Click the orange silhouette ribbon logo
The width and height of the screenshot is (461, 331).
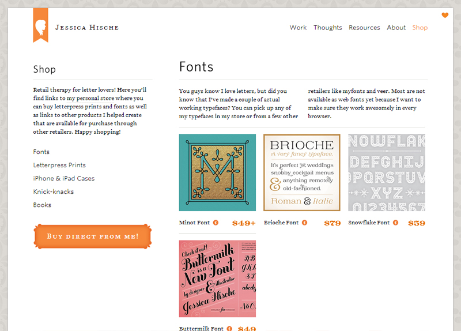tap(40, 25)
